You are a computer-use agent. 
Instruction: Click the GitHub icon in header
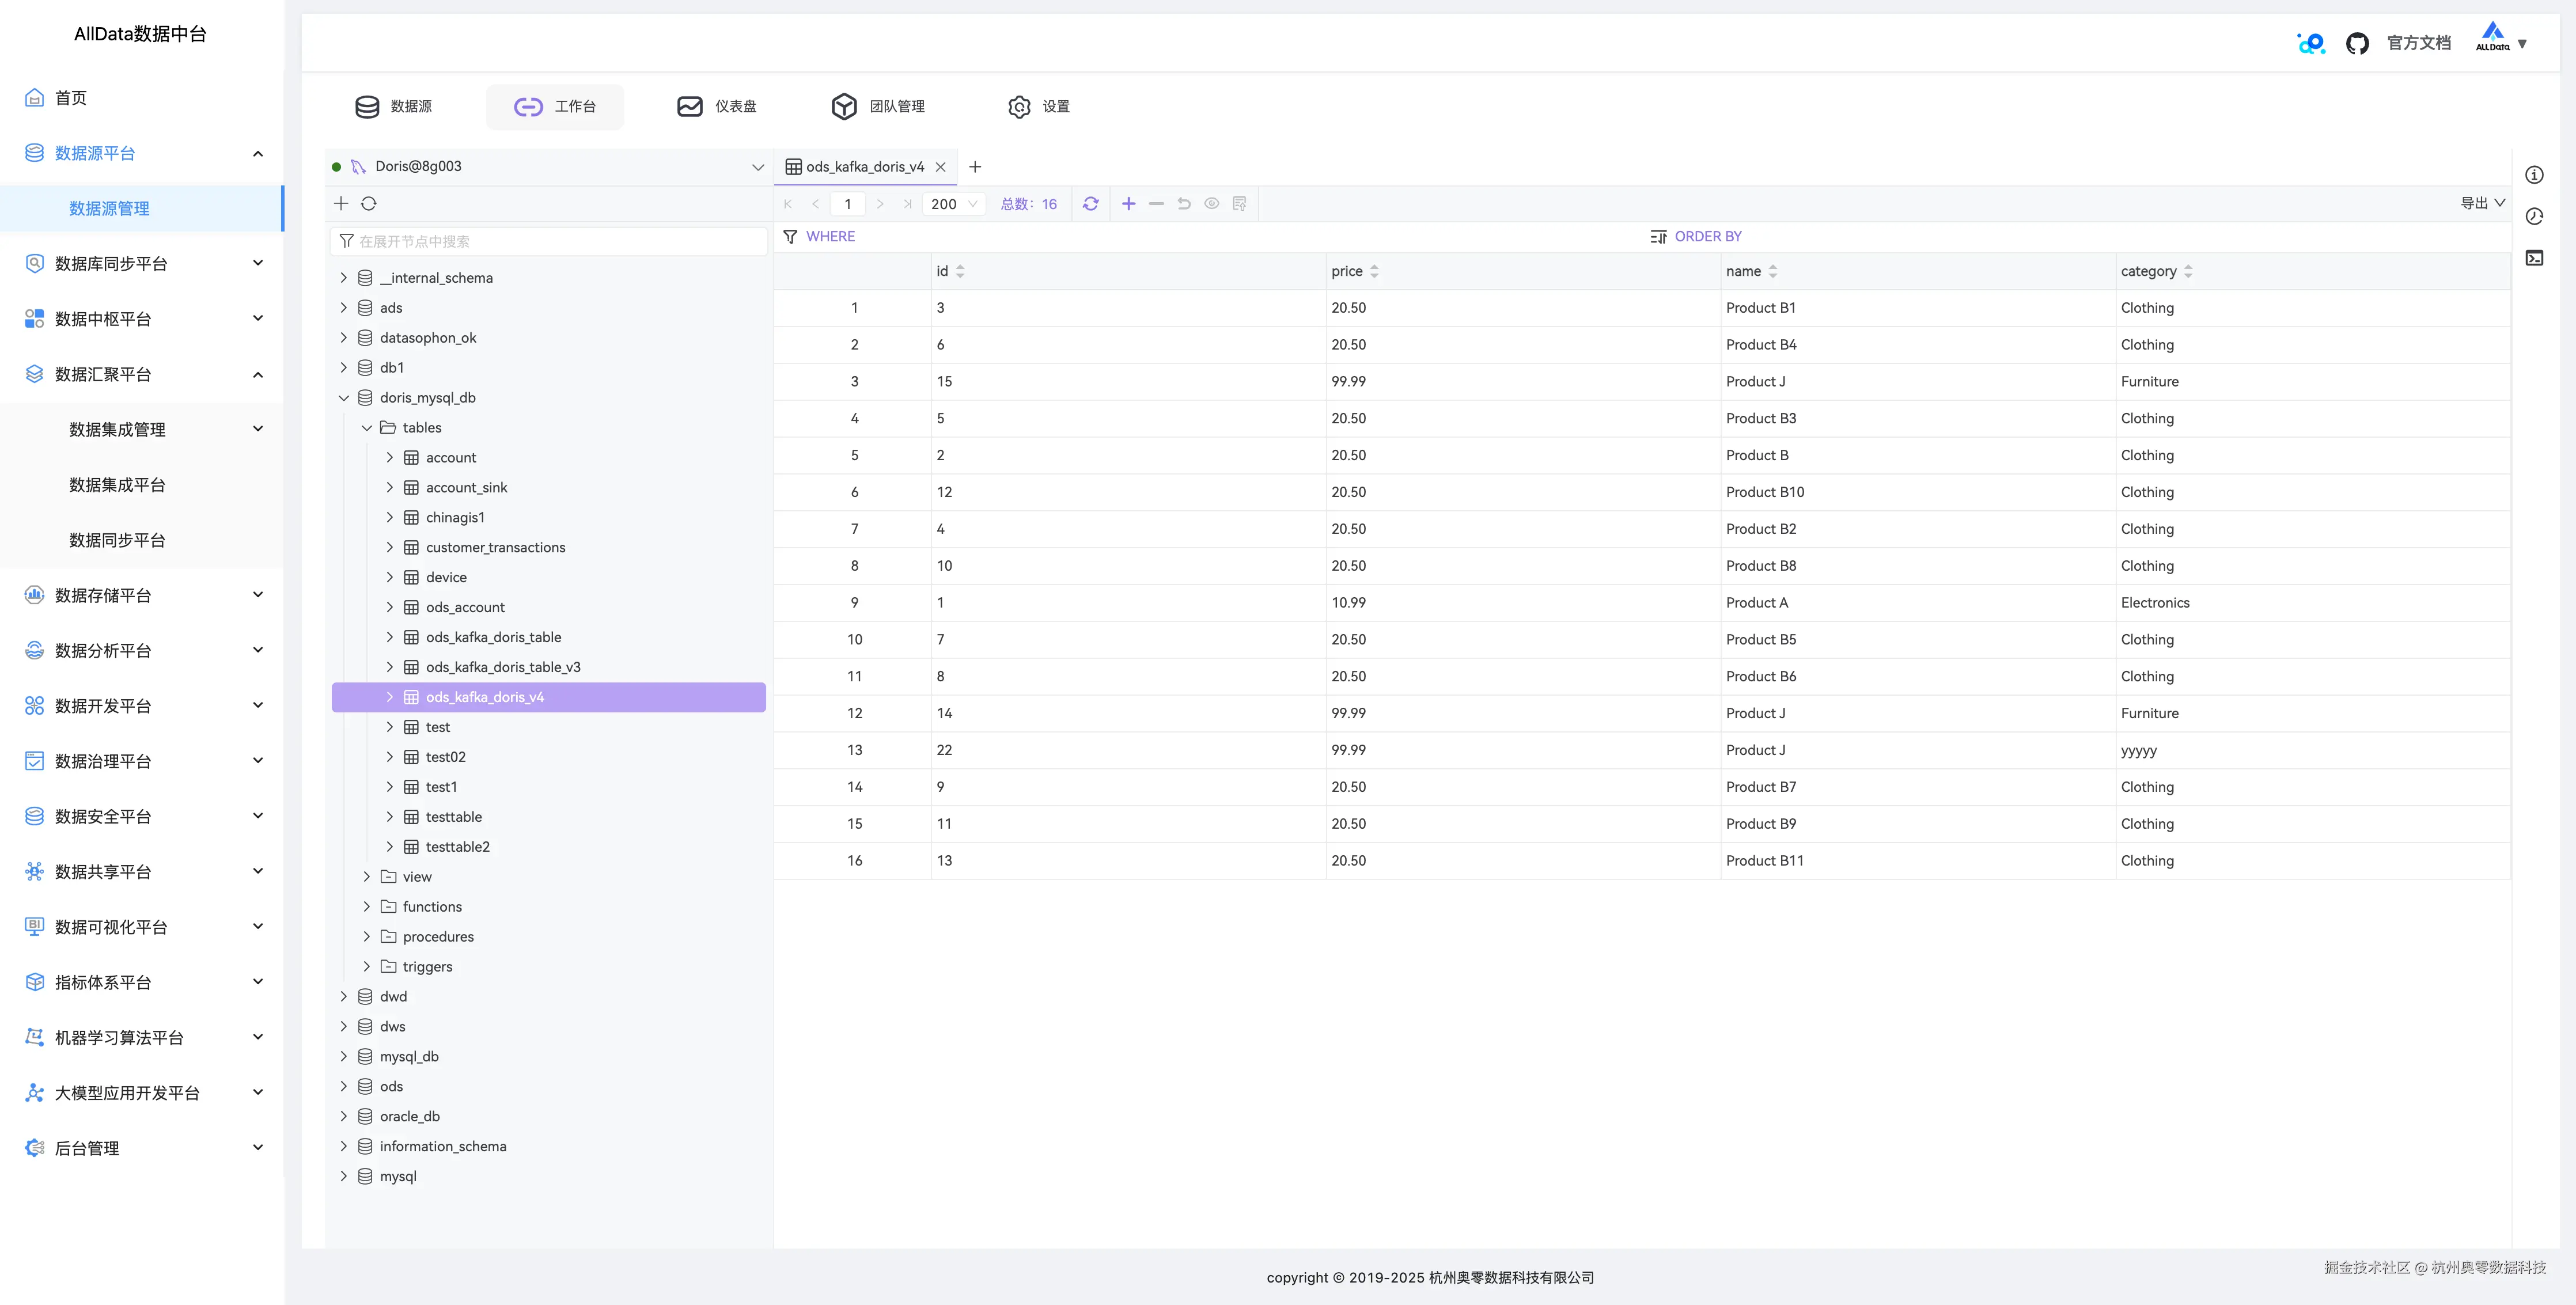point(2357,43)
